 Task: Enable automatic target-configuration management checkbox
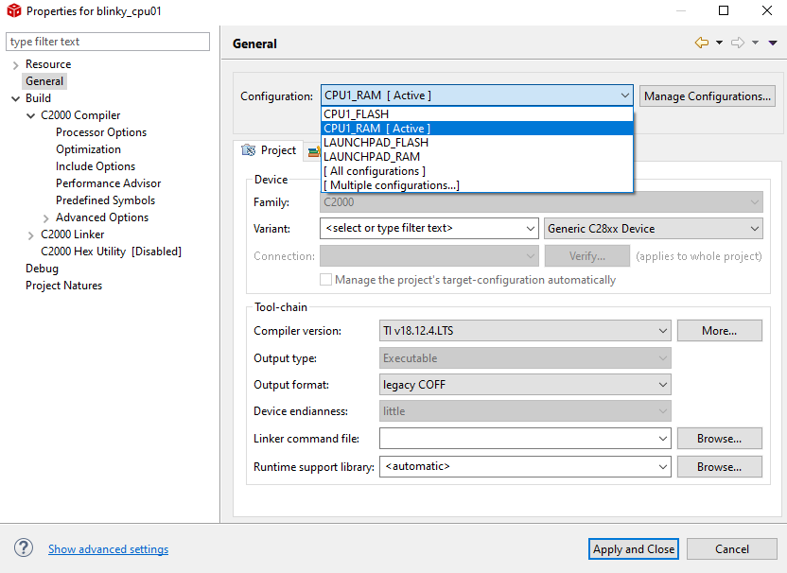pos(326,280)
